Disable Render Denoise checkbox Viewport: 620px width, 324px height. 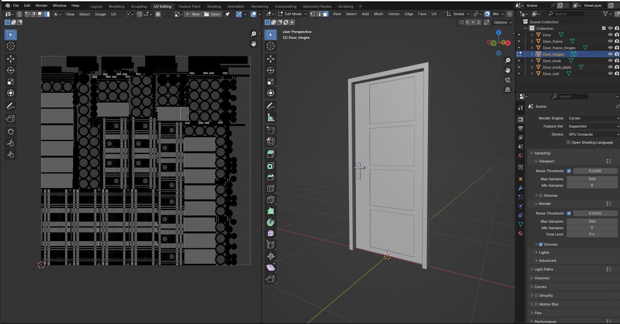pos(541,244)
